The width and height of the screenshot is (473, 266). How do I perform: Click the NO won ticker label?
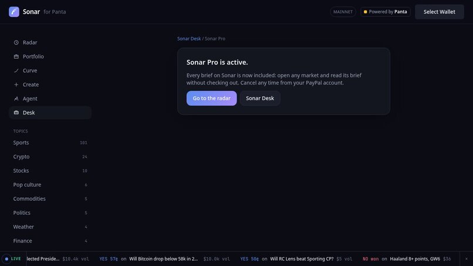tap(370, 259)
